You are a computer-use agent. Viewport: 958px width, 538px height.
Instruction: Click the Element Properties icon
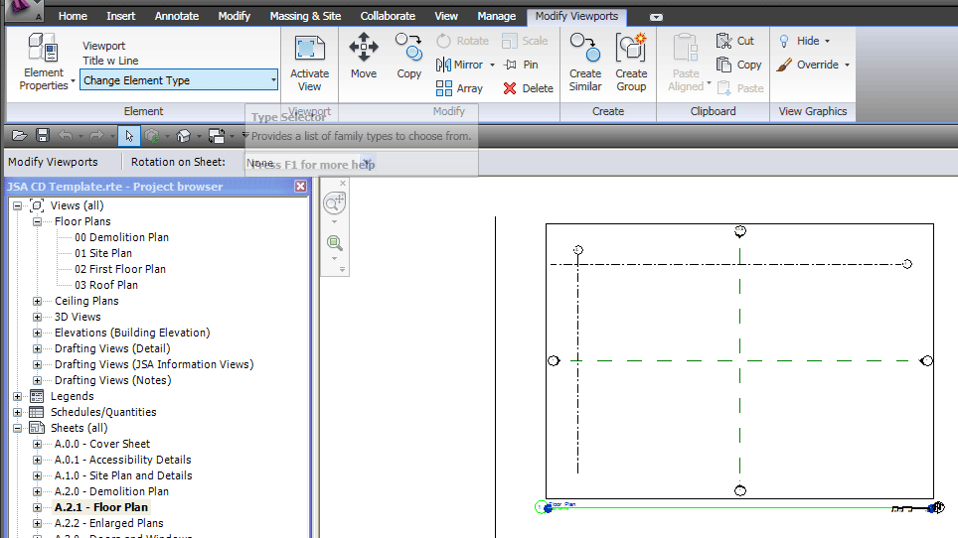(43, 52)
